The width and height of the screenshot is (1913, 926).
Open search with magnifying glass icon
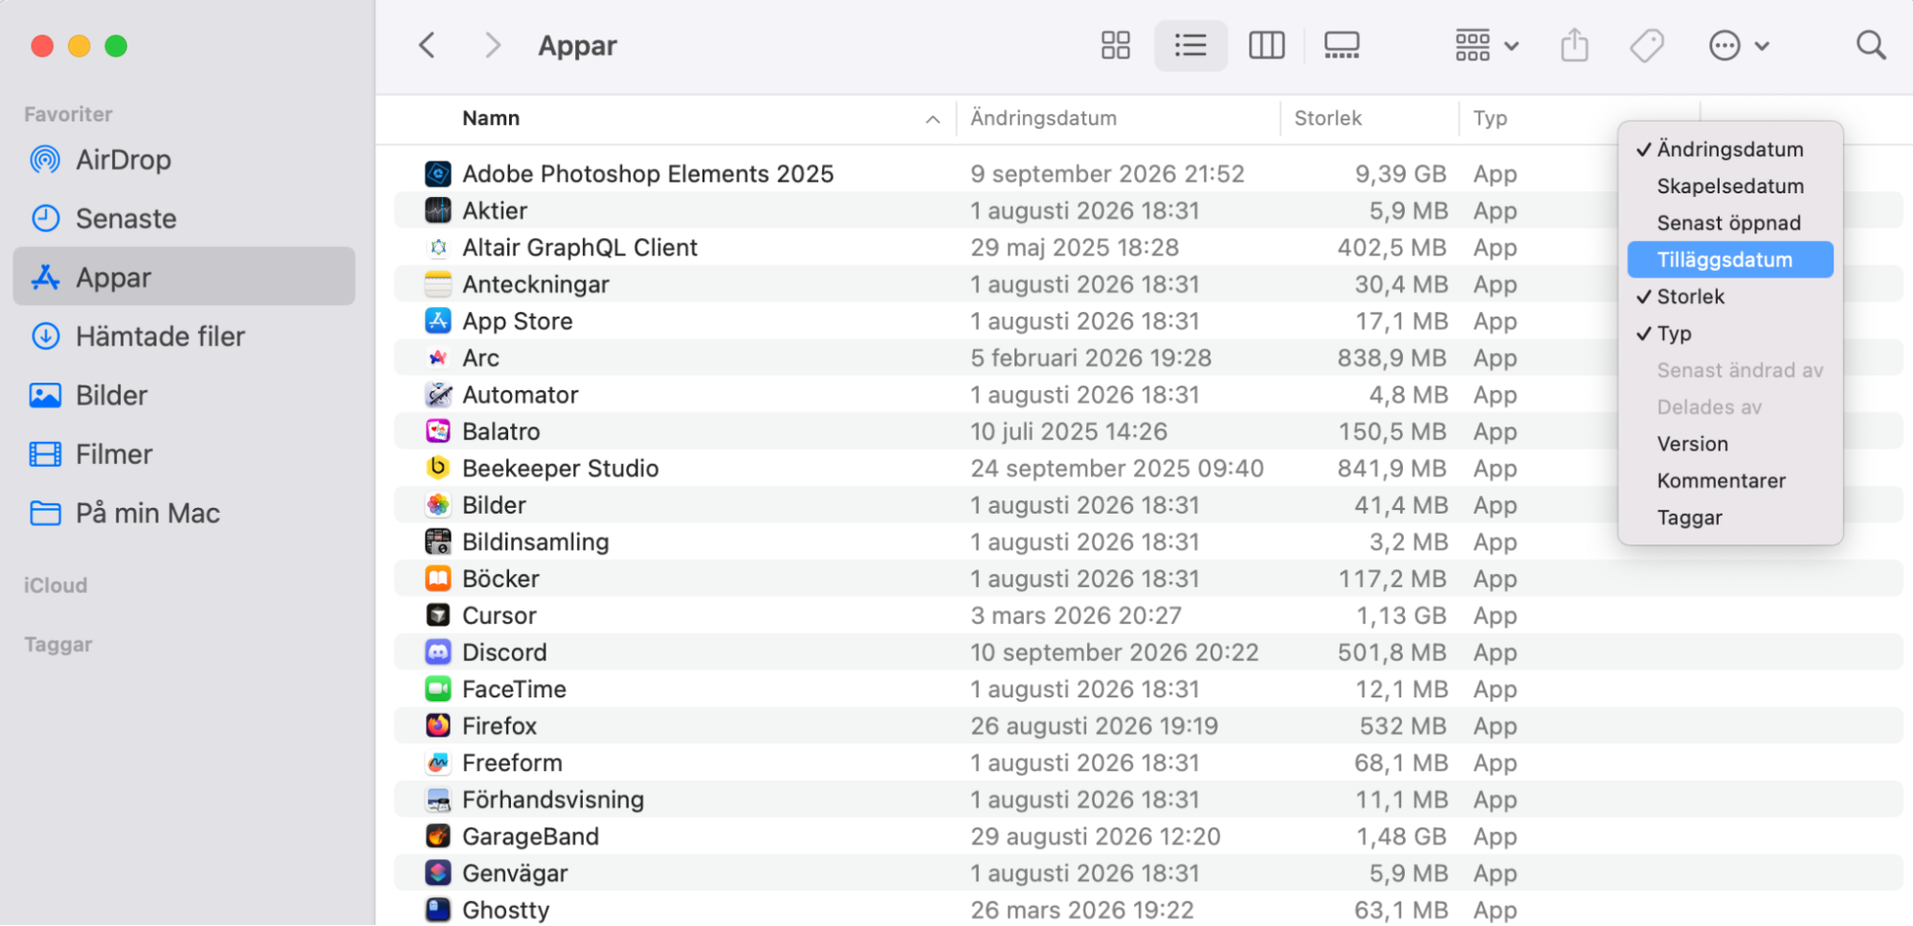[1871, 45]
